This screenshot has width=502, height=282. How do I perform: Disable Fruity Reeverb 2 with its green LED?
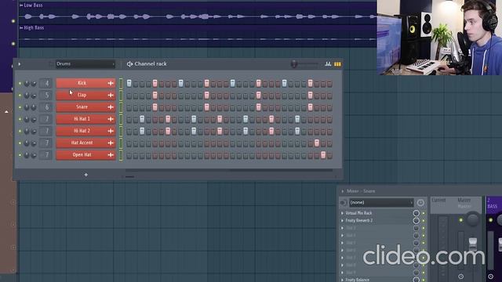pos(424,221)
